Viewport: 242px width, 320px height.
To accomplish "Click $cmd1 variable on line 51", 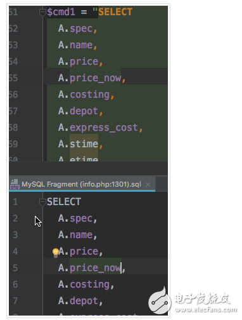I will [61, 12].
